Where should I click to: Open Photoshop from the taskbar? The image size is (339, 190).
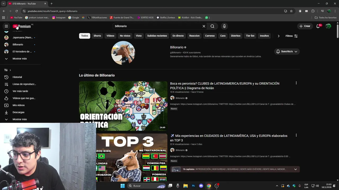[x=193, y=186]
